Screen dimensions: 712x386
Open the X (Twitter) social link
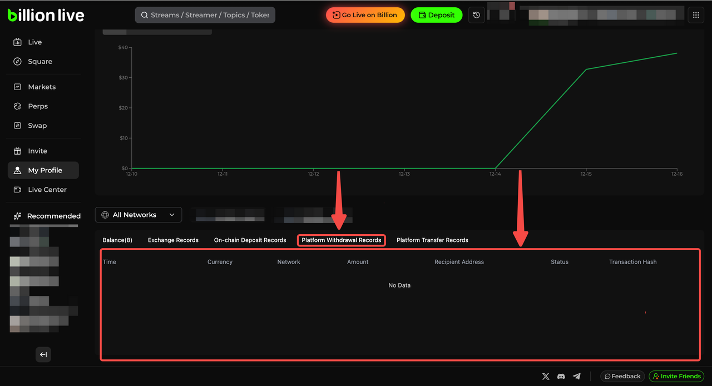546,377
